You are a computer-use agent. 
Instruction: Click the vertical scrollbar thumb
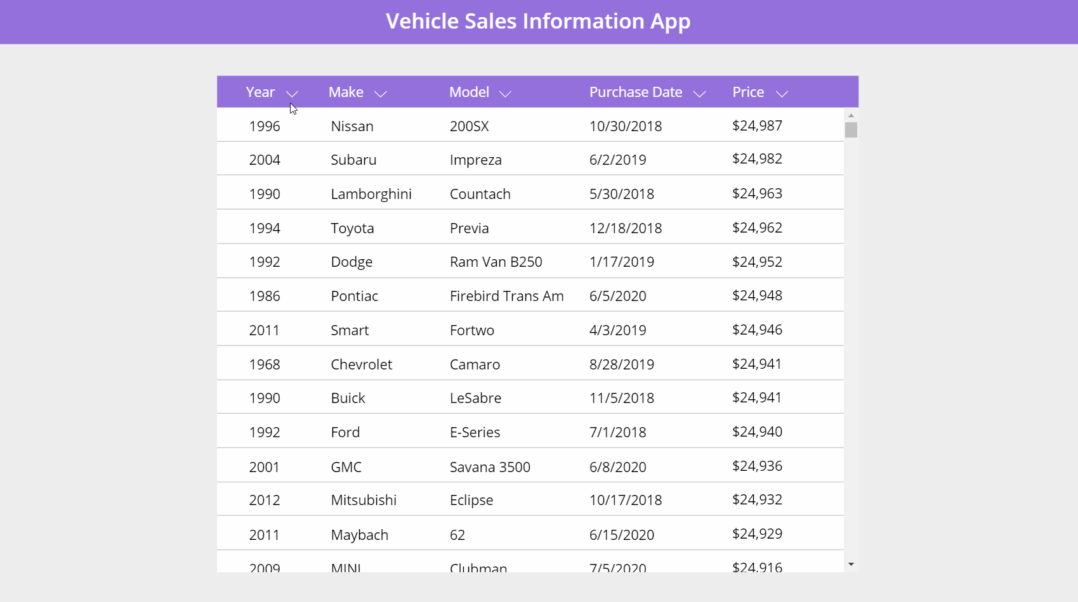tap(851, 130)
